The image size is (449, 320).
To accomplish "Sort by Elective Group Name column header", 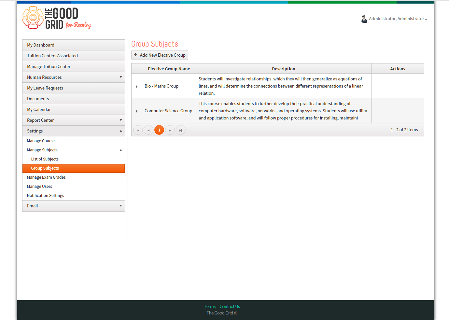I will (x=169, y=69).
